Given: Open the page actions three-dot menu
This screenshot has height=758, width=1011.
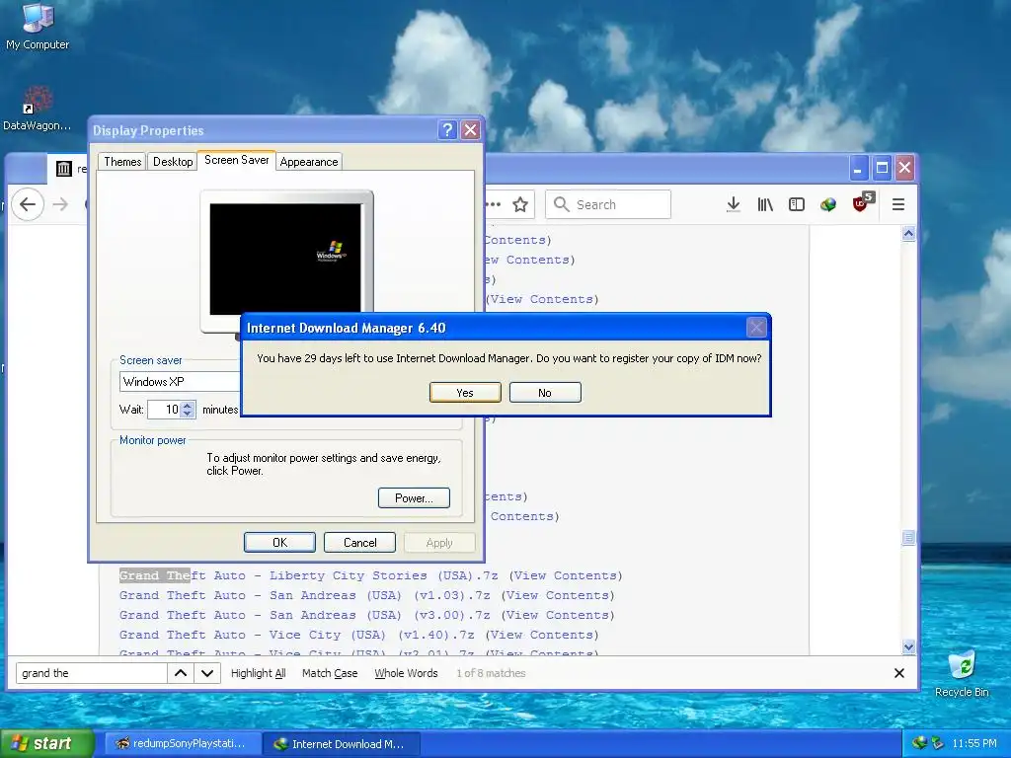Looking at the screenshot, I should point(494,204).
